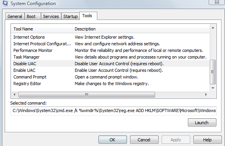This screenshot has height=146, width=225.
Task: Click the horizontal scrollbar thumb
Action: coord(87,94)
